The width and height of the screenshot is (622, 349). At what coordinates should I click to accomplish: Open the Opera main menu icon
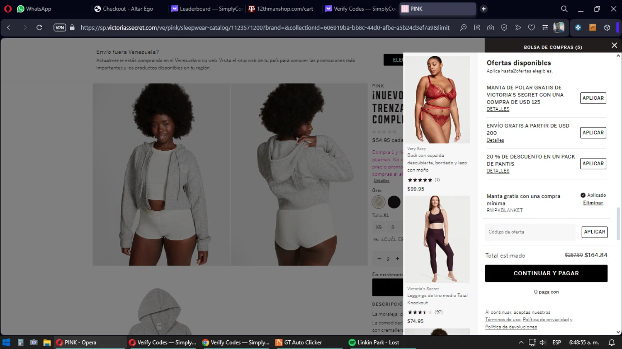coord(8,9)
